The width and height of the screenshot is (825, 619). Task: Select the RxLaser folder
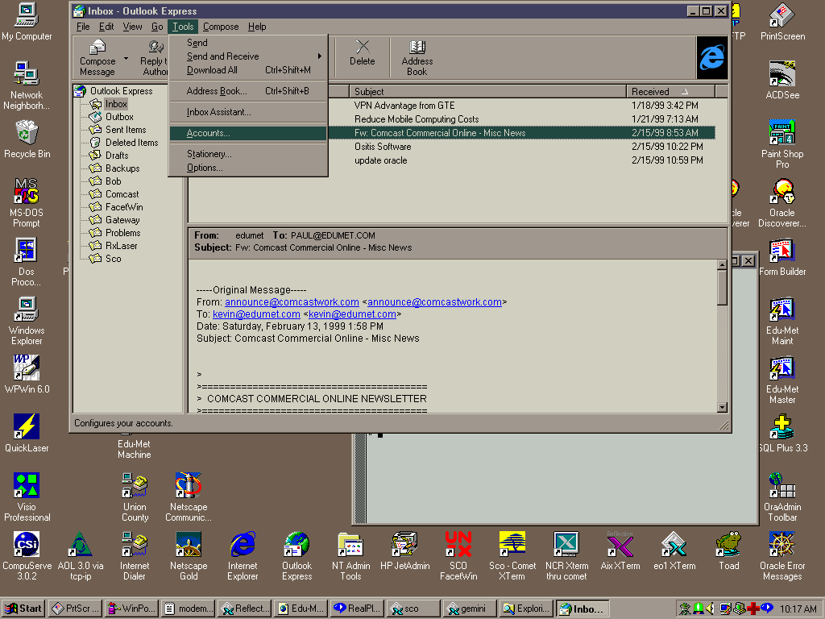(x=121, y=246)
